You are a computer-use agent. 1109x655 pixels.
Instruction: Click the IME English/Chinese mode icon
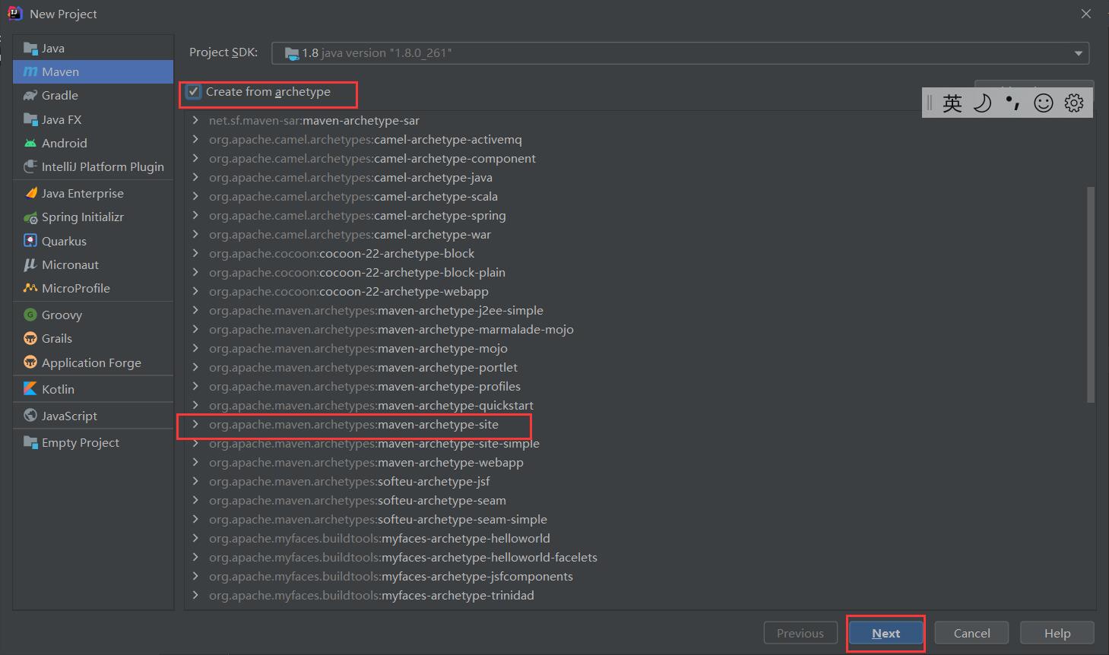pyautogui.click(x=952, y=103)
